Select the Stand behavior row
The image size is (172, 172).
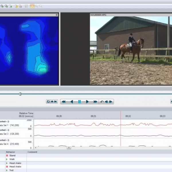tap(12, 156)
